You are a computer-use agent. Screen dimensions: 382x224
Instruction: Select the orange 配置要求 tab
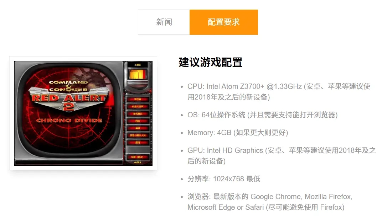(x=224, y=22)
